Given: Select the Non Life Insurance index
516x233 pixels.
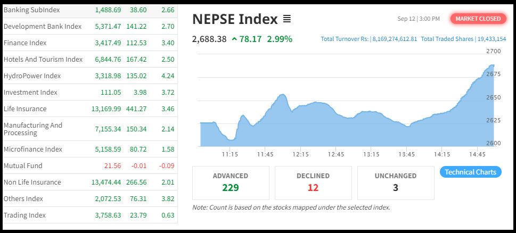Looking at the screenshot, I should (x=32, y=182).
